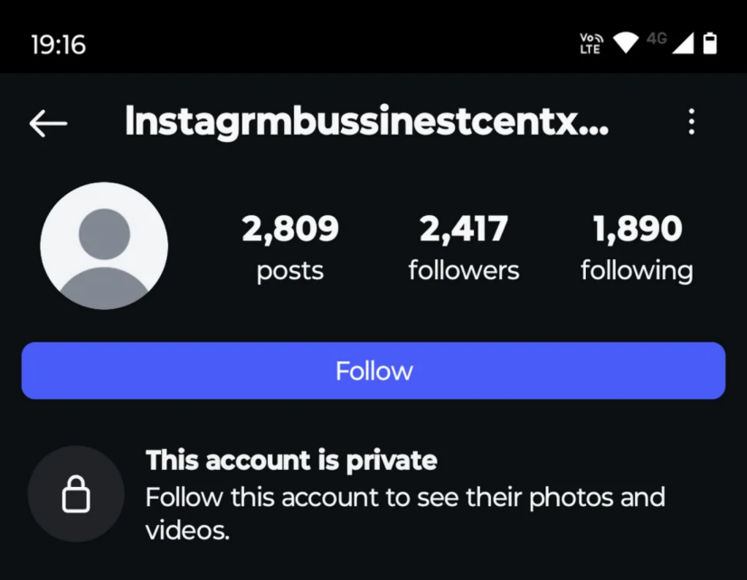Tap the back arrow icon
This screenshot has height=580, width=747.
[x=48, y=123]
